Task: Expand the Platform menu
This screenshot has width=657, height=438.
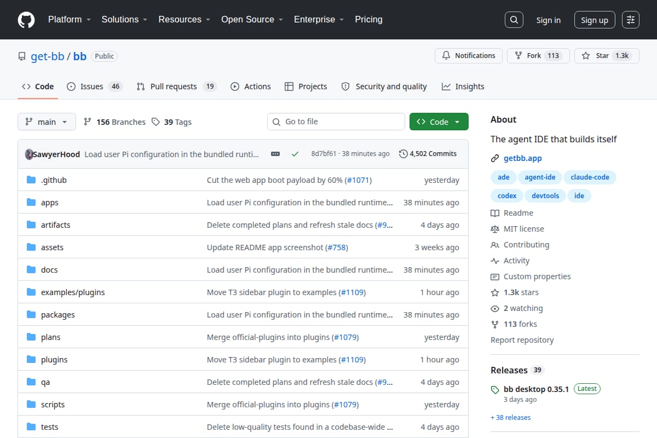Action: click(x=69, y=19)
